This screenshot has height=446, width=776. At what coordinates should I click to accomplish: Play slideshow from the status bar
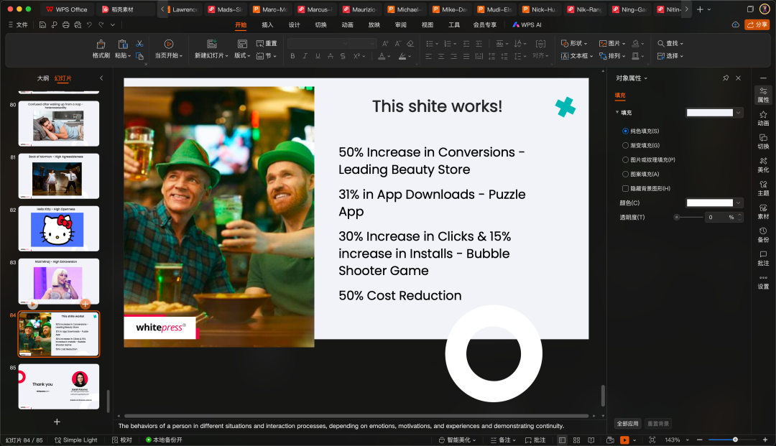(624, 440)
